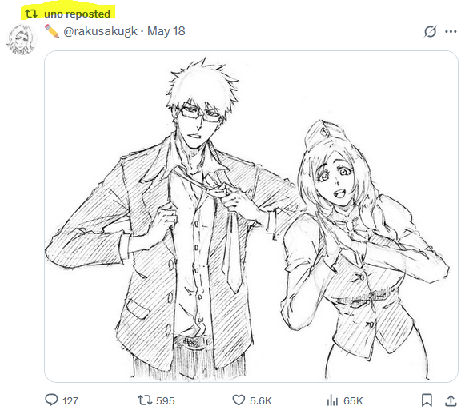
Task: Open the sketch image in full view
Action: point(251,217)
